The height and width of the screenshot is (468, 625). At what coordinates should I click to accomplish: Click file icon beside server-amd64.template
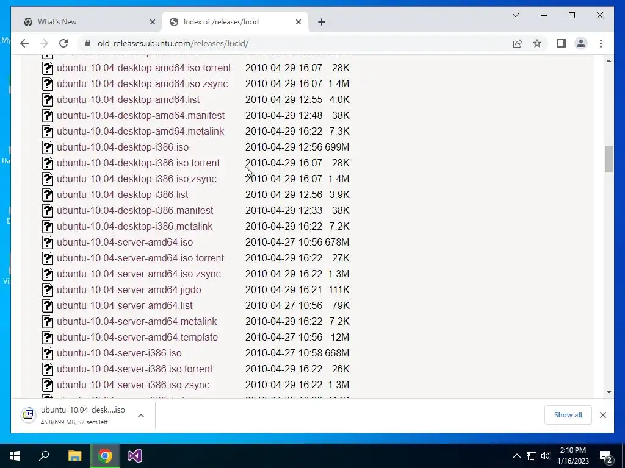48,338
